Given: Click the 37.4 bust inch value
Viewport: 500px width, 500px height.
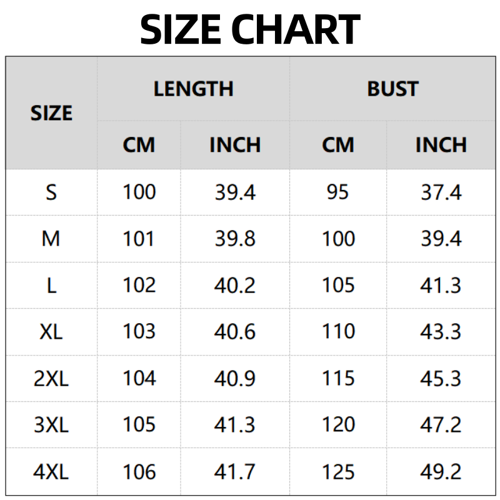Looking at the screenshot, I should pos(441,192).
